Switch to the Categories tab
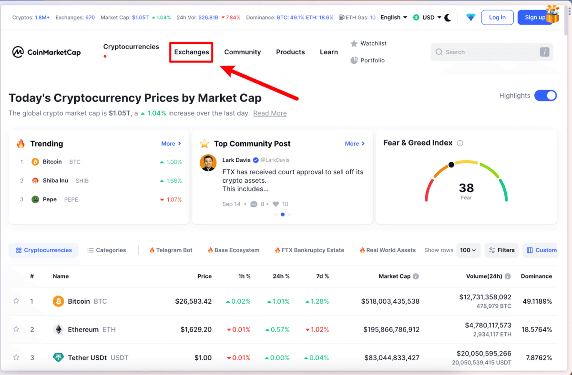This screenshot has height=375, width=572. pyautogui.click(x=107, y=250)
